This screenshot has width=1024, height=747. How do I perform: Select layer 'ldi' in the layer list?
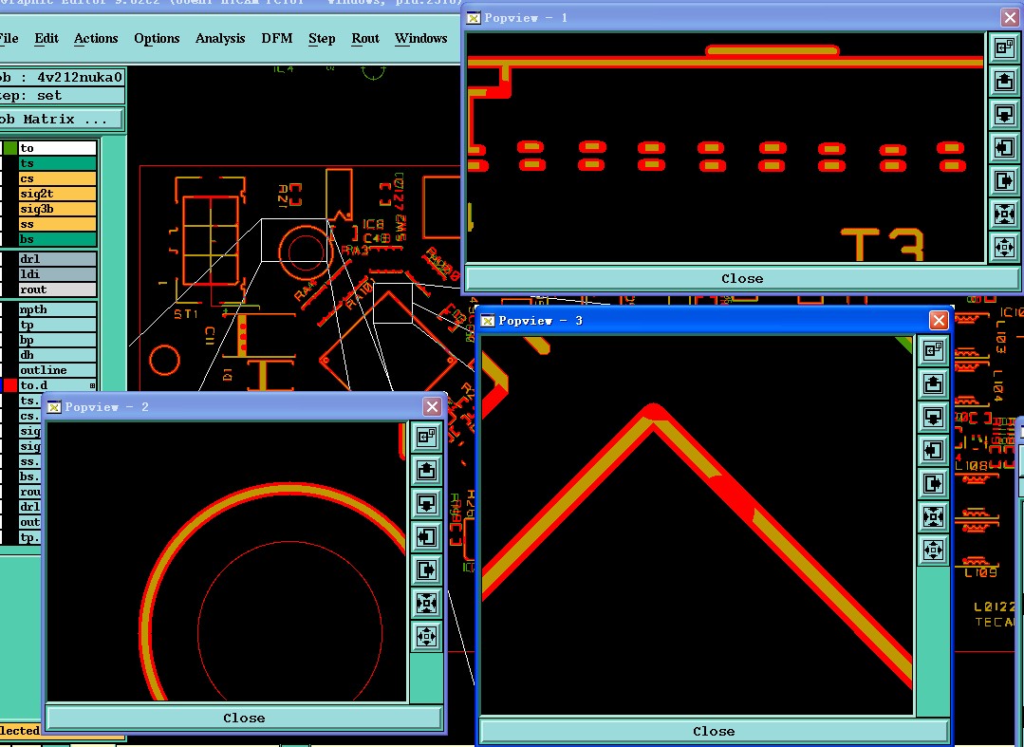tap(58, 274)
